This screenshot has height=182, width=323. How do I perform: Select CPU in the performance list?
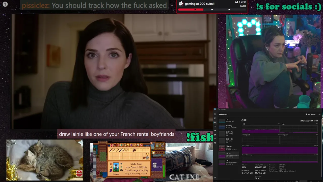pyautogui.click(x=229, y=121)
